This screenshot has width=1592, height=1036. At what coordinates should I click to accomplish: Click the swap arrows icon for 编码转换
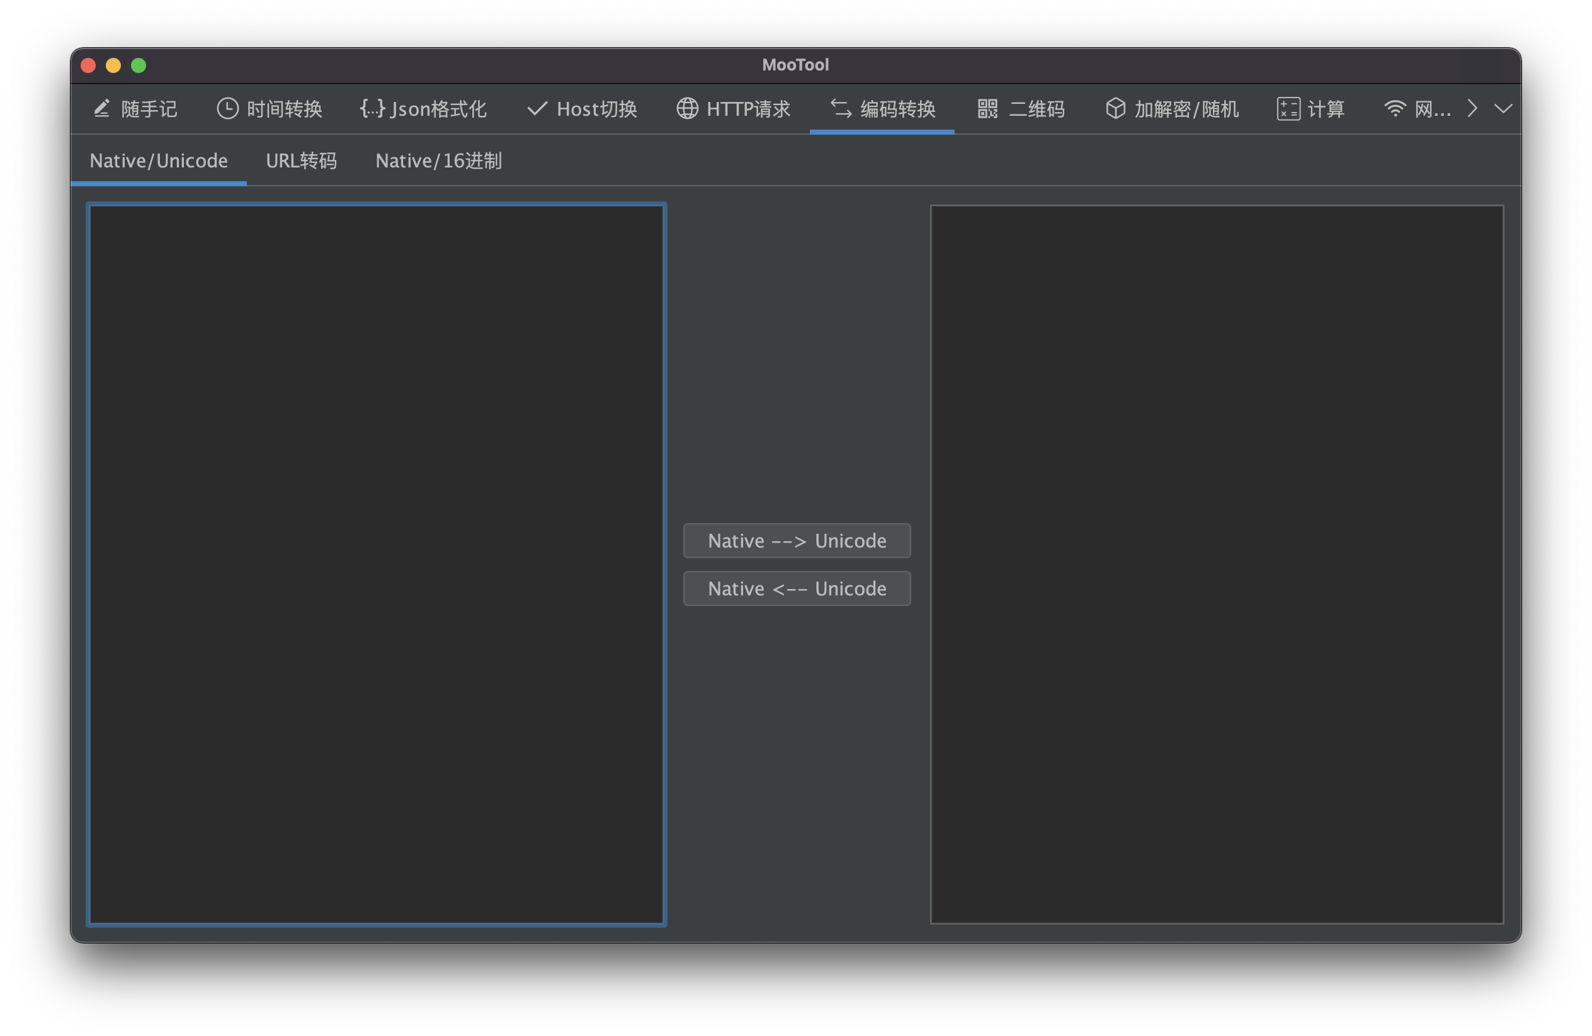pyautogui.click(x=841, y=108)
